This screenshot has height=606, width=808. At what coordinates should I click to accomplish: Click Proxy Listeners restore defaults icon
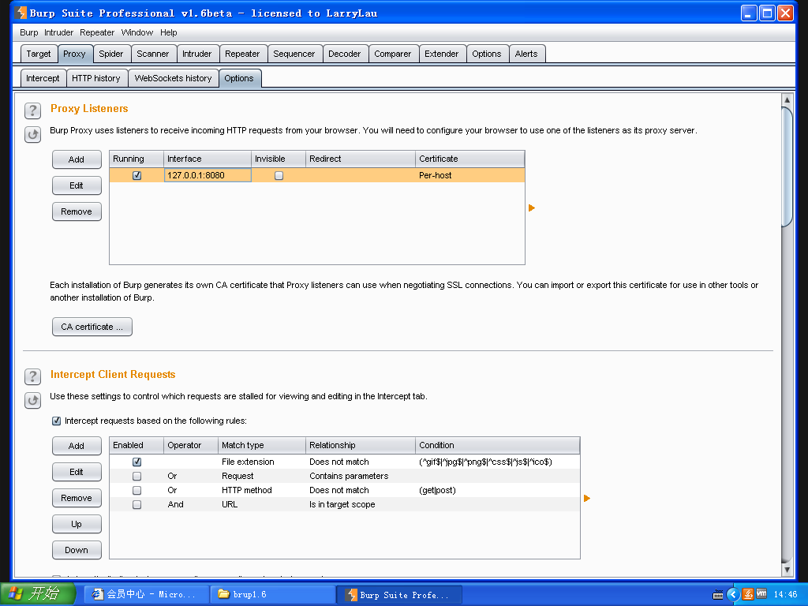pos(32,134)
